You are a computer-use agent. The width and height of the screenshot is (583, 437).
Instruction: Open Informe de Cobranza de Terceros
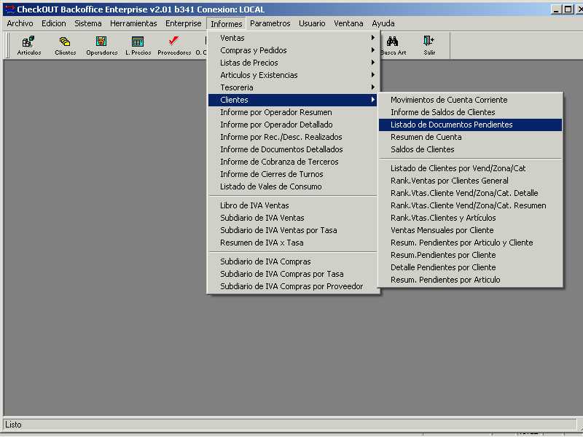point(293,162)
